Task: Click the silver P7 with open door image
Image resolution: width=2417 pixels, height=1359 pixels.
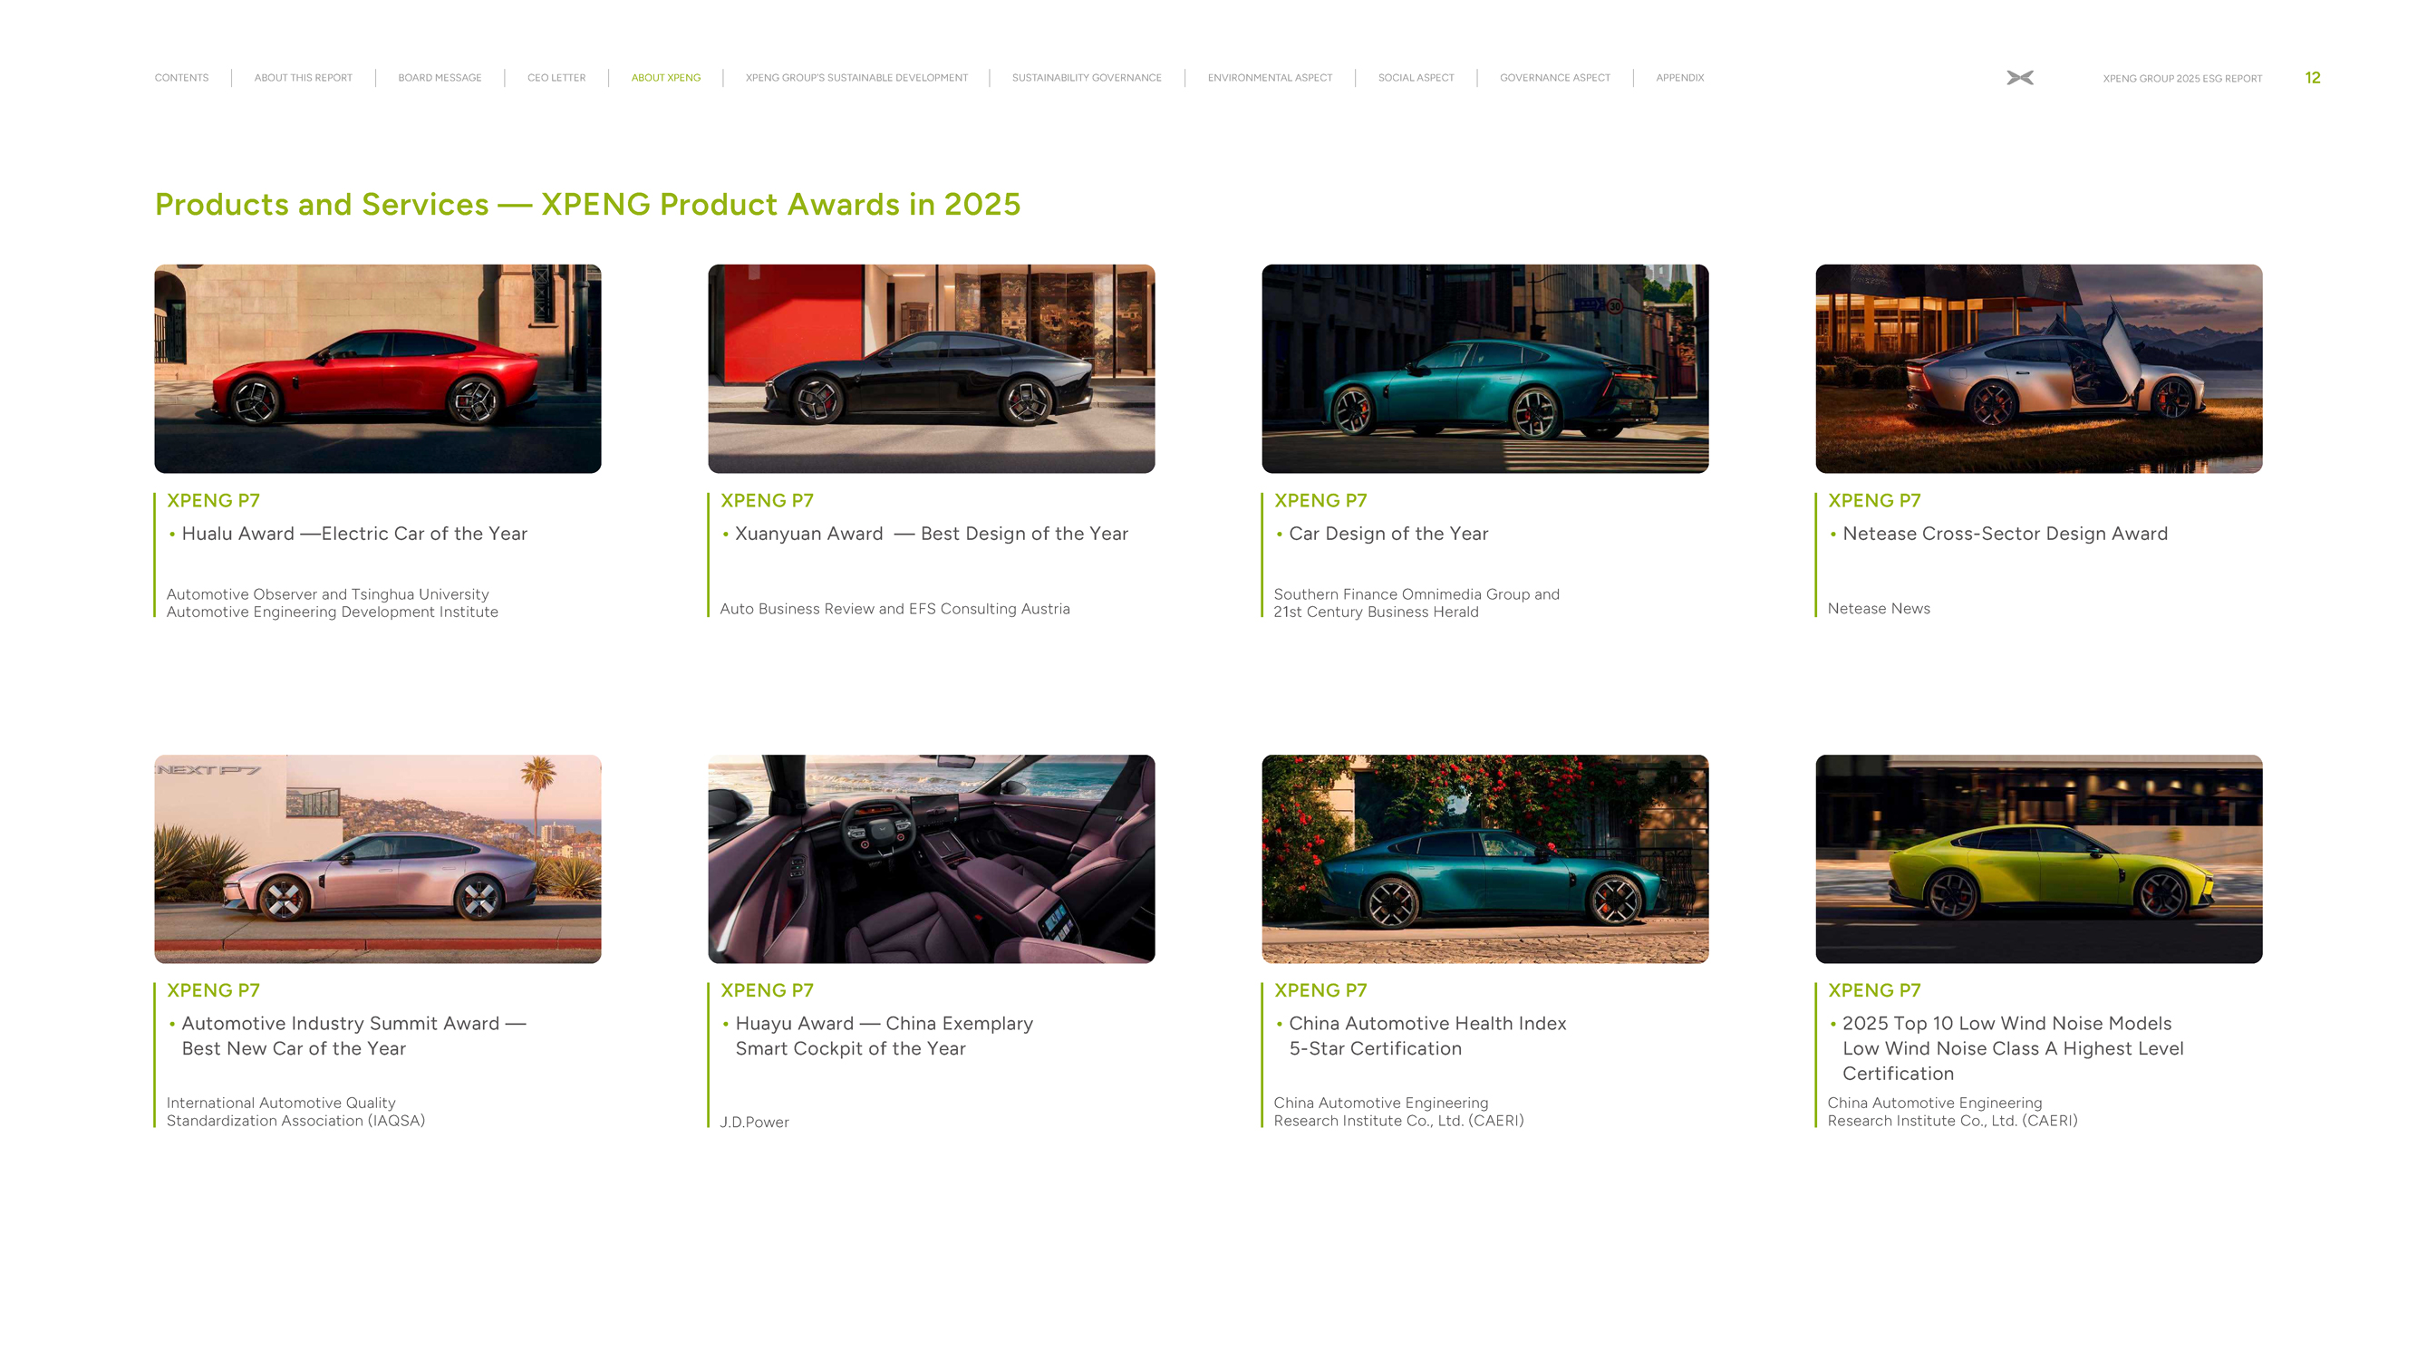Action: [2038, 369]
